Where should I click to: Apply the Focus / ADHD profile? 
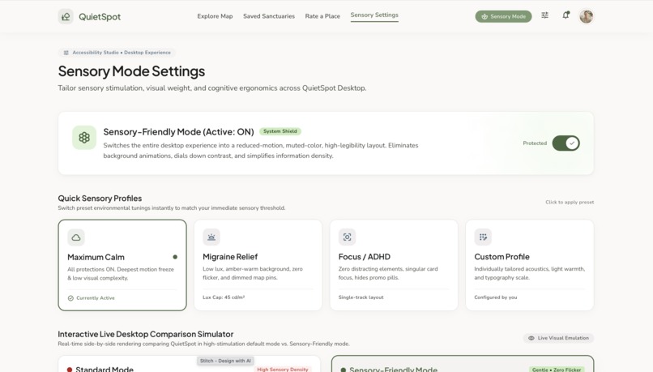point(394,265)
